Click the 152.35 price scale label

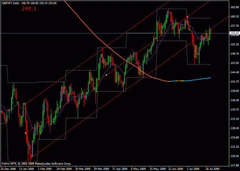(x=235, y=44)
